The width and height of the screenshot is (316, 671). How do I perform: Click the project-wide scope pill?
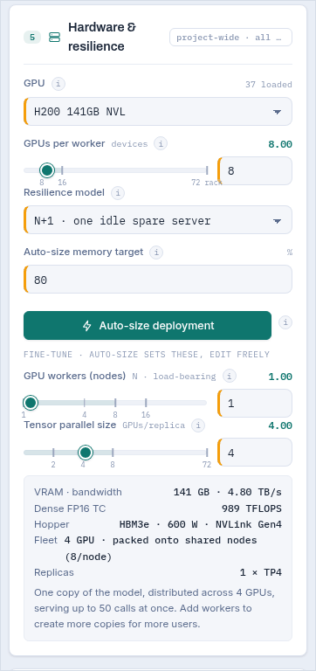[231, 38]
